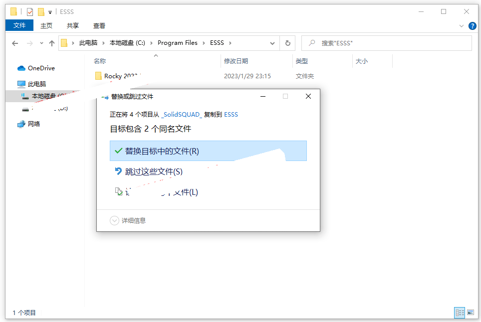Choose 替换目标中的文件(R) option

coord(208,151)
